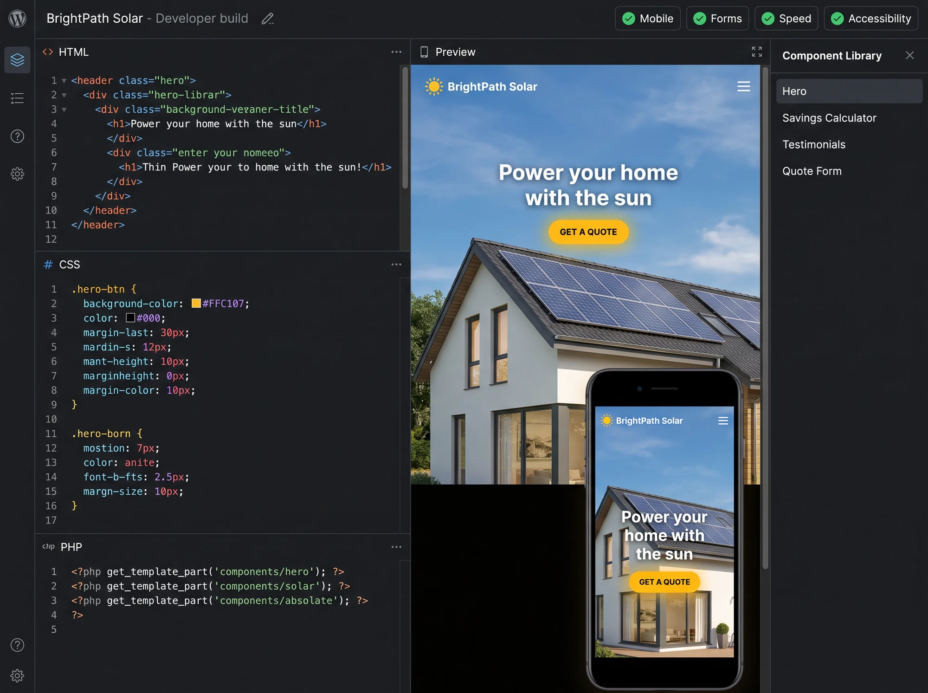928x693 pixels.
Task: Click the HTML code brackets icon
Action: [48, 52]
